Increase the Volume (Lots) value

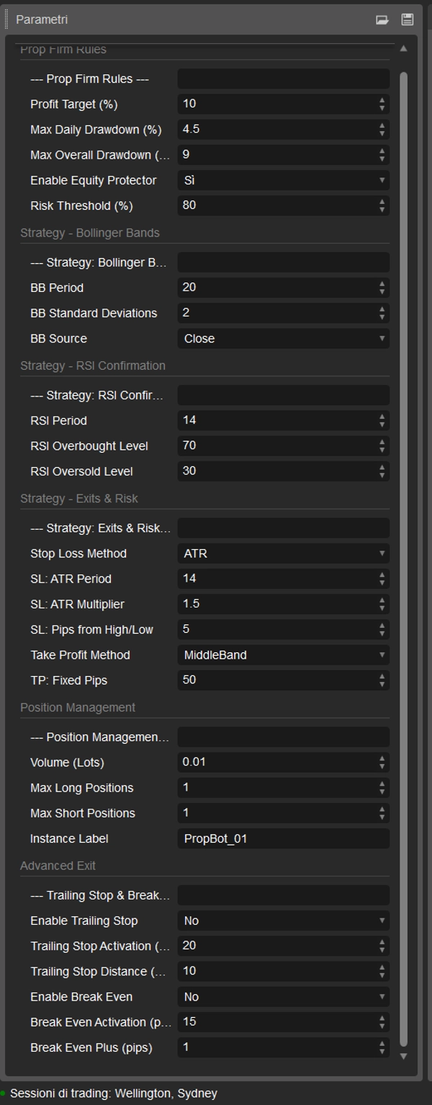(x=382, y=759)
